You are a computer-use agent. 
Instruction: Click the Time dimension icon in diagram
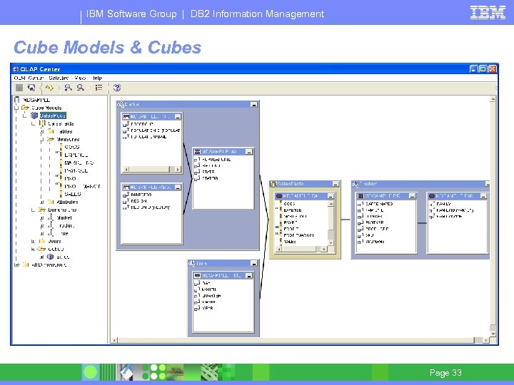click(192, 263)
